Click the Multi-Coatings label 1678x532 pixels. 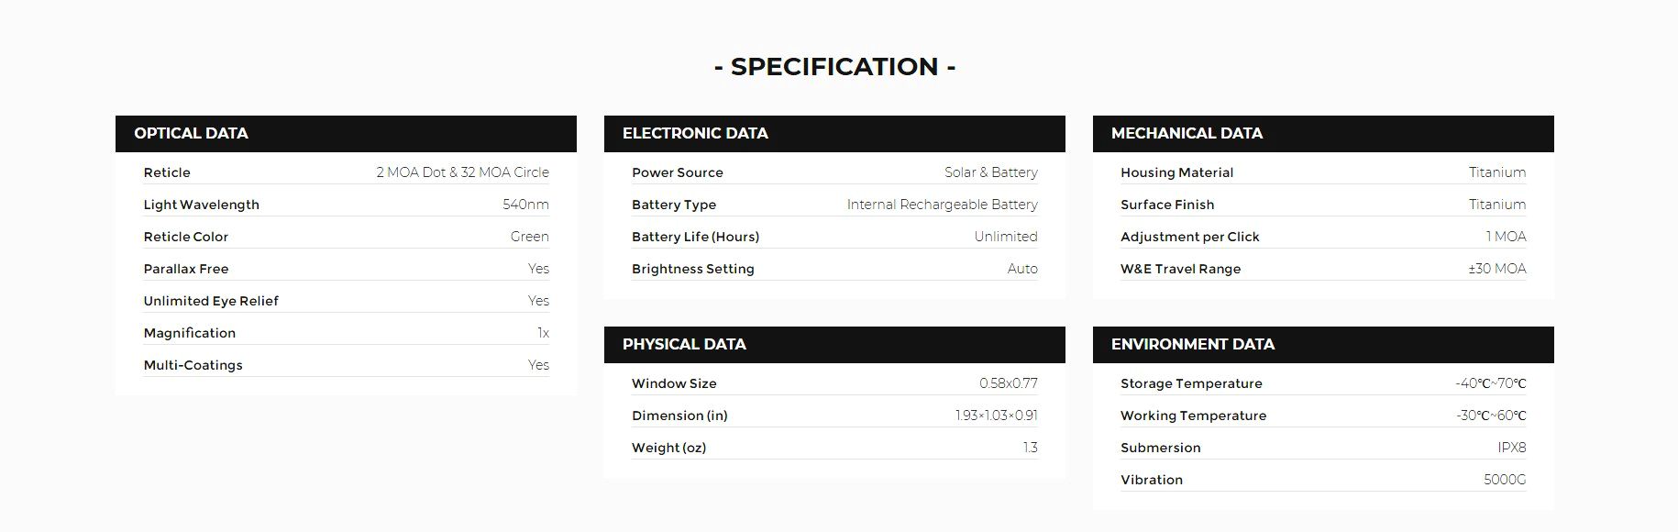click(x=193, y=365)
